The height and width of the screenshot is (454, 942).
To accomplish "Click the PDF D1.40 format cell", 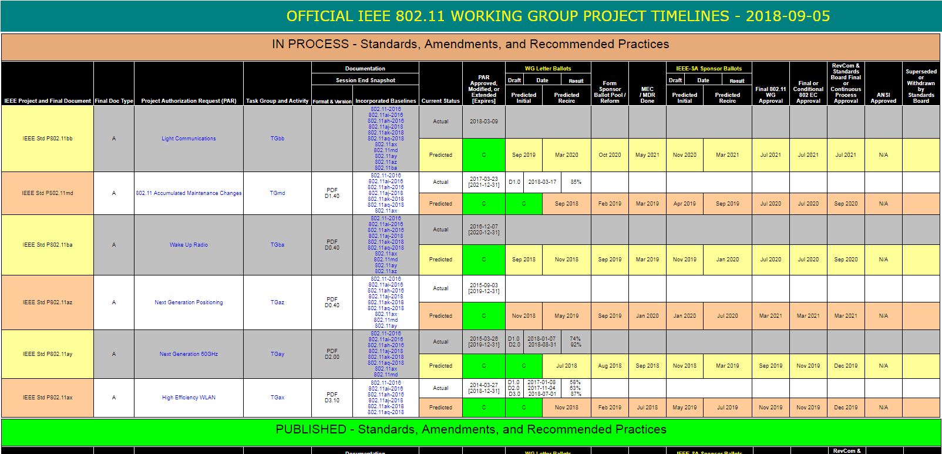I will point(332,193).
